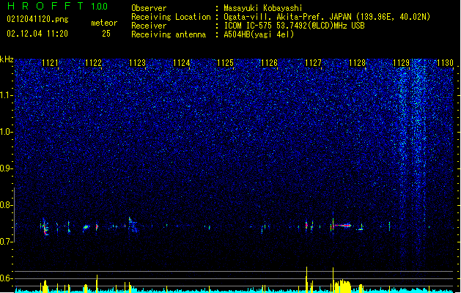Click the 0.9 kHz axis label
The width and height of the screenshot is (461, 293).
(7, 168)
